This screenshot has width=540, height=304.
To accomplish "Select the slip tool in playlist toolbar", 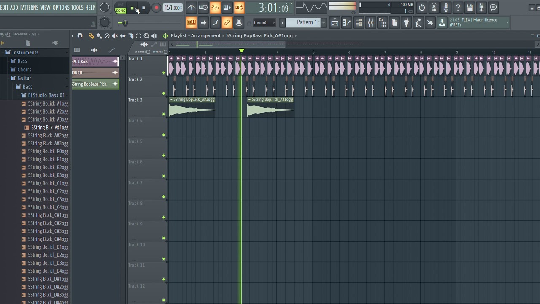I will [123, 36].
